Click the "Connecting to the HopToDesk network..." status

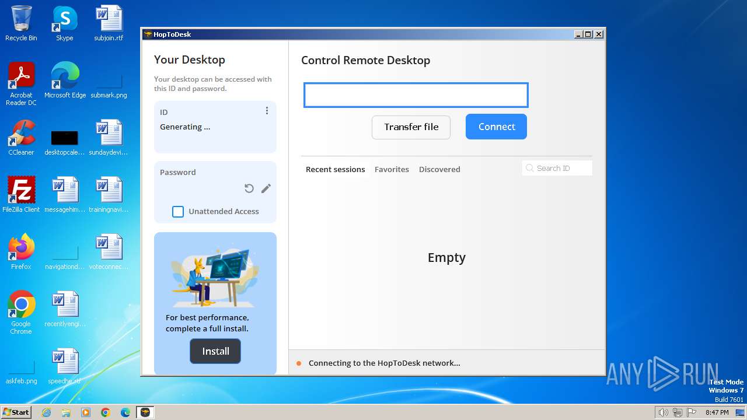385,363
